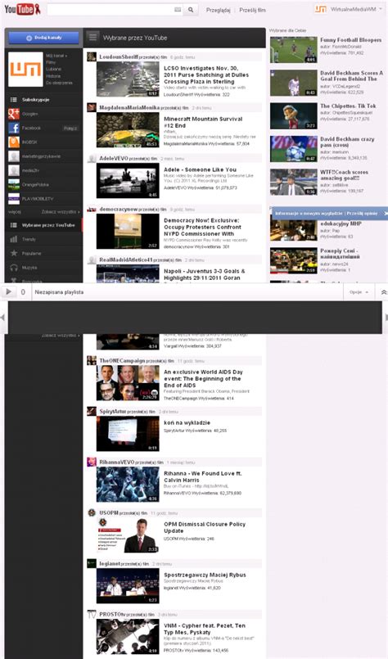The image size is (388, 659).
Task: Click the search input field
Action: tap(111, 10)
